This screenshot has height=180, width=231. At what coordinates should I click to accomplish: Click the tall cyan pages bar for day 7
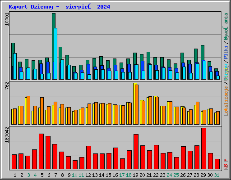55,54
